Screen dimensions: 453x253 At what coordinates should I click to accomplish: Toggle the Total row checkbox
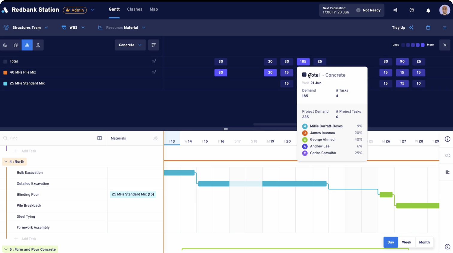pyautogui.click(x=5, y=61)
